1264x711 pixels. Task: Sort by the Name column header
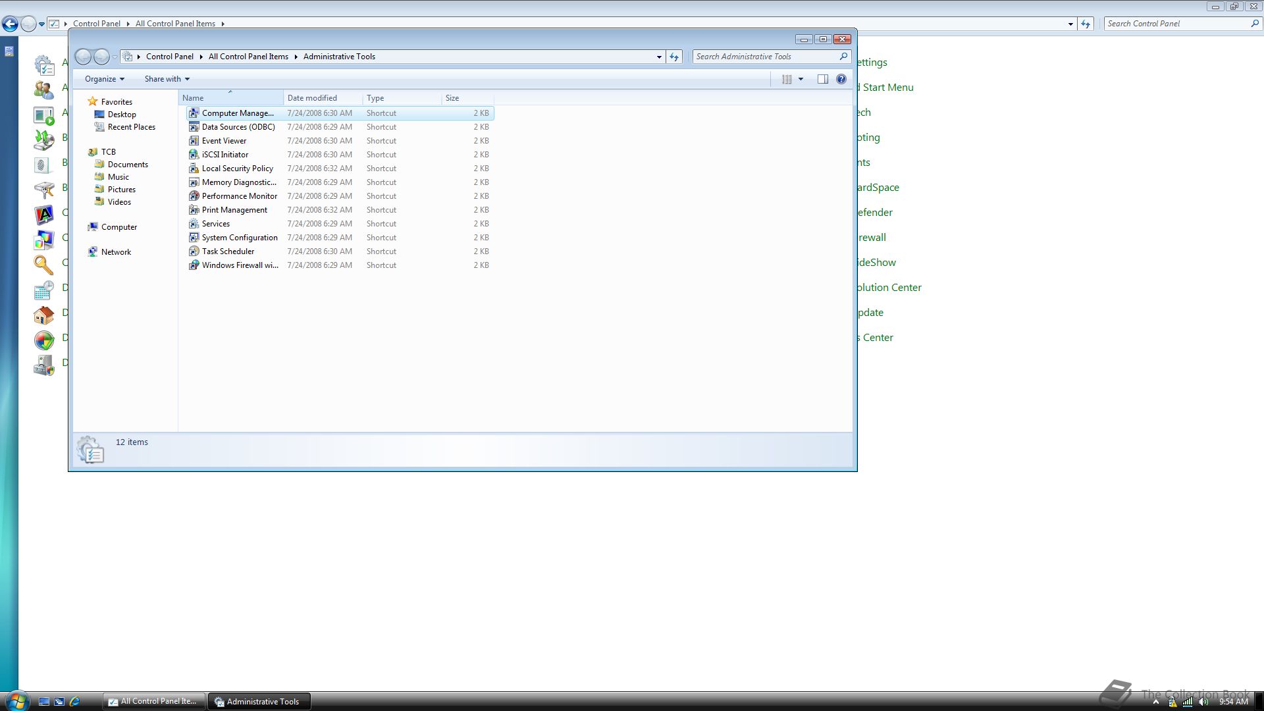pos(230,98)
